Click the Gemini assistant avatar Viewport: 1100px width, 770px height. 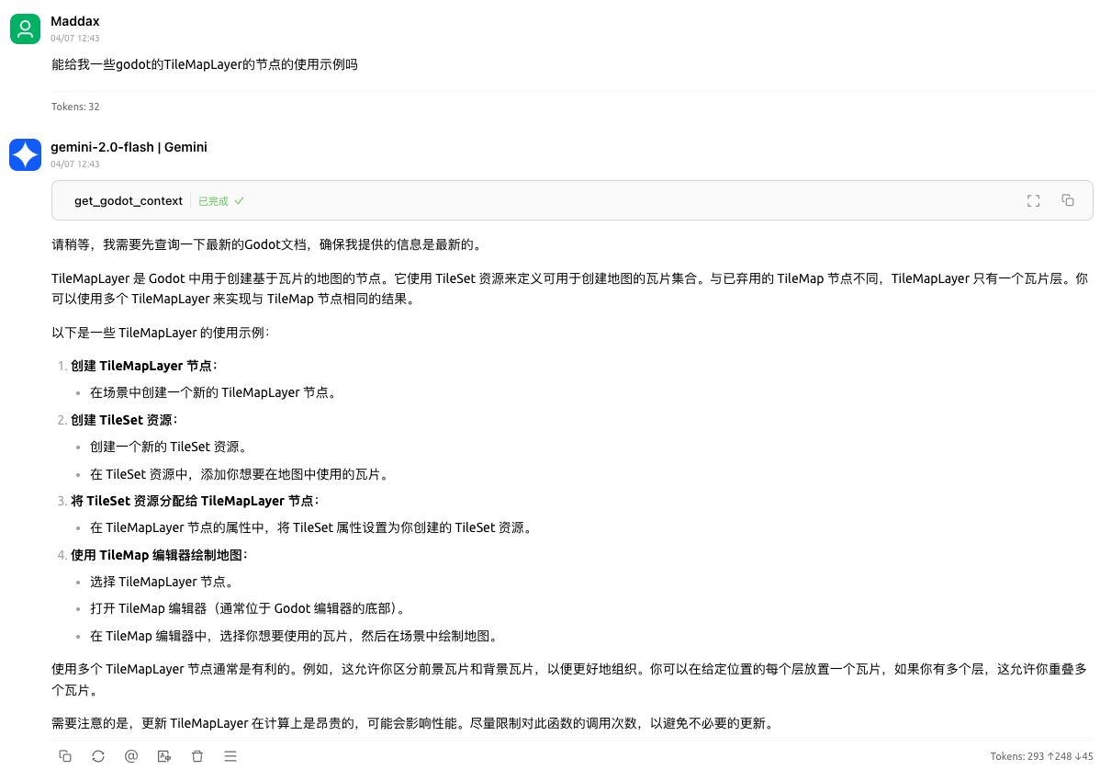pos(25,154)
